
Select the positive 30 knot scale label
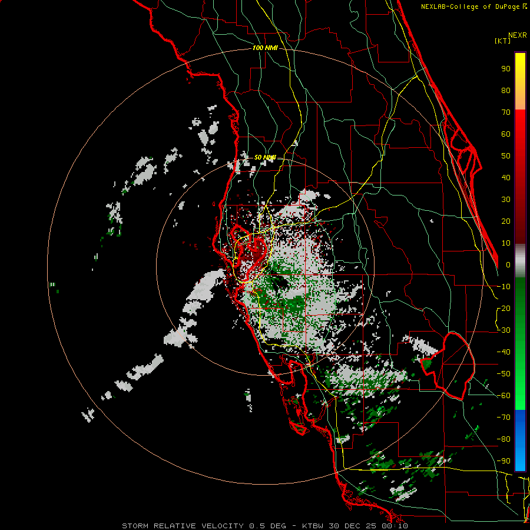coord(506,200)
